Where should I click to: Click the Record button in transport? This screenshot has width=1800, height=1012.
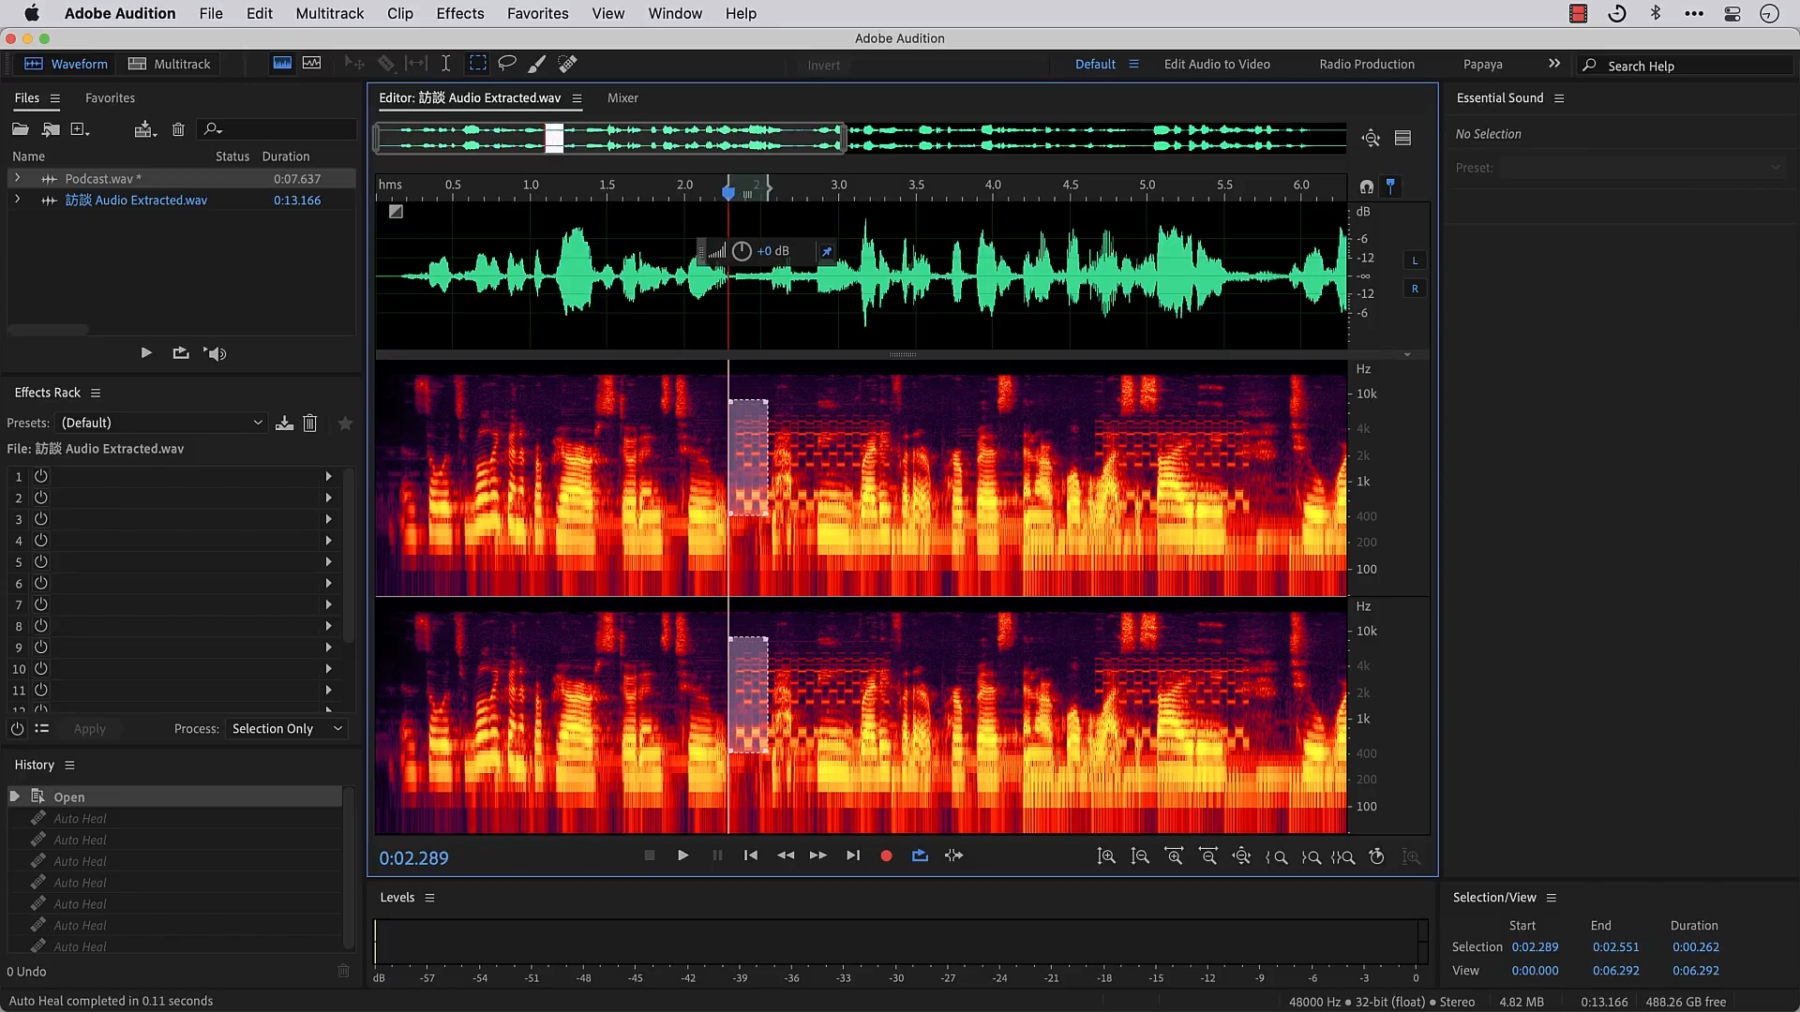click(886, 856)
